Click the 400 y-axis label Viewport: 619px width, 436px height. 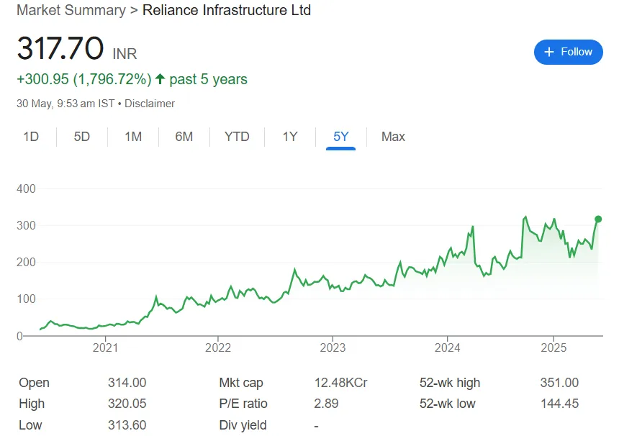point(26,189)
